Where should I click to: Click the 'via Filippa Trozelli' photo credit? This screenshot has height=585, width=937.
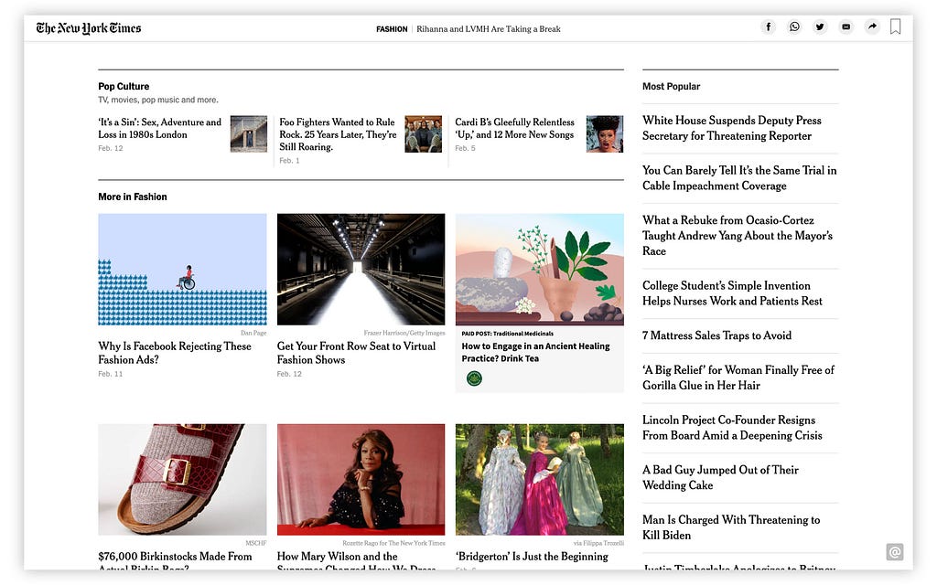pos(598,543)
